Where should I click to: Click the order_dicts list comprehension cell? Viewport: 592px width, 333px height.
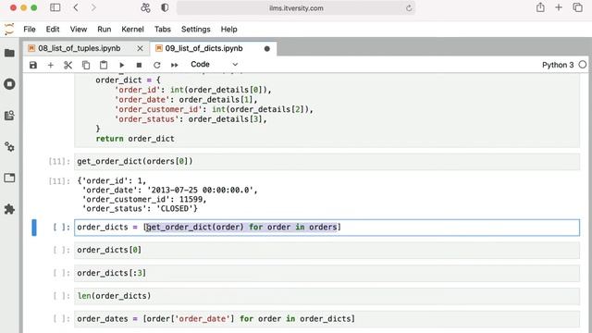[x=327, y=228]
